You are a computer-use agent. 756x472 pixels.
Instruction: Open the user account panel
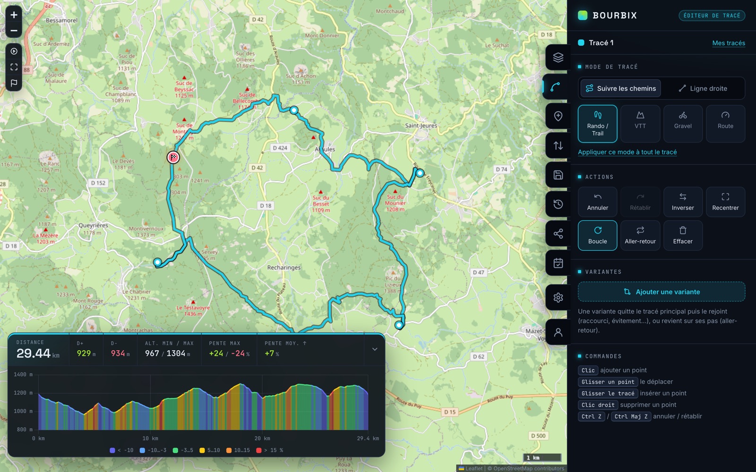558,332
